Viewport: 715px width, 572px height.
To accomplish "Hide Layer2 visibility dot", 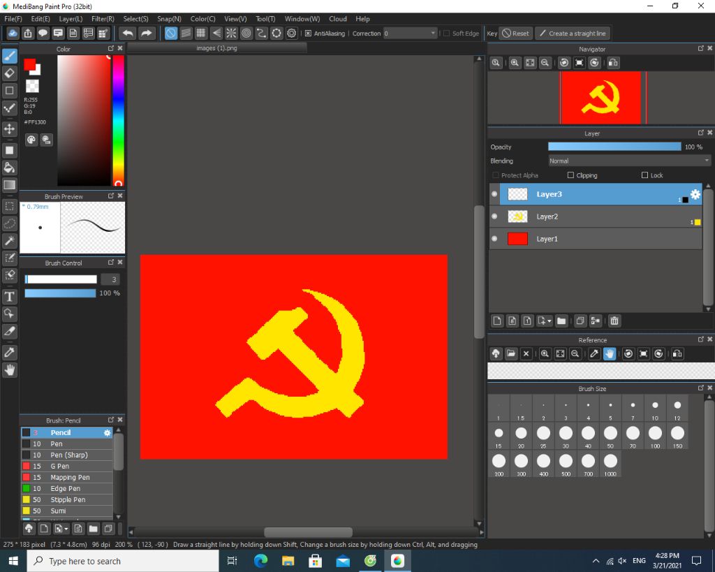I will point(494,217).
